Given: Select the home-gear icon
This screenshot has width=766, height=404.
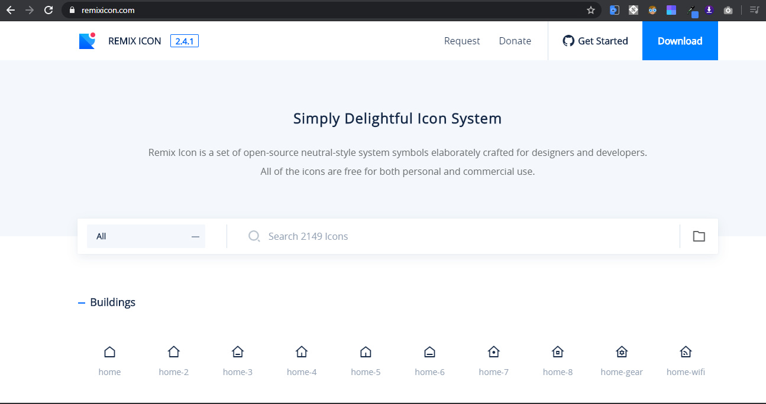Looking at the screenshot, I should [x=622, y=352].
